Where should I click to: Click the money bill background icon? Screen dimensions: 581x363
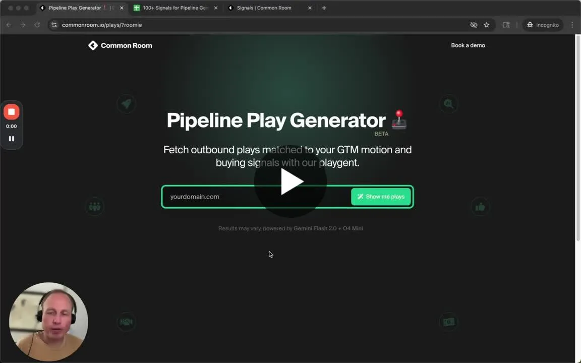[448, 322]
